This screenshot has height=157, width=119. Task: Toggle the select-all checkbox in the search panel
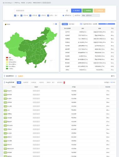click(x=15, y=15)
